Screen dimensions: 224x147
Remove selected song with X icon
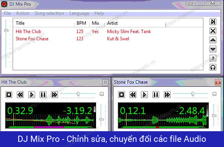click(x=213, y=31)
